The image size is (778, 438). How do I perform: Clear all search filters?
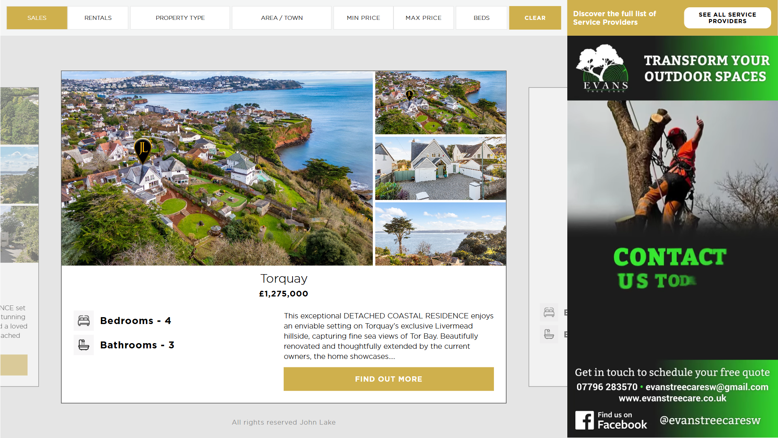click(x=535, y=18)
